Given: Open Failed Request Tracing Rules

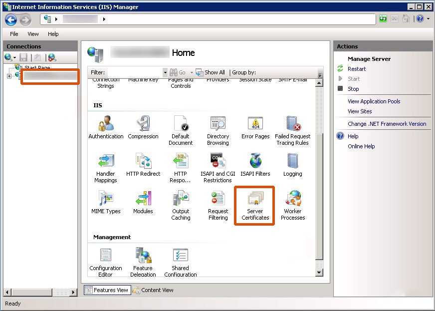Looking at the screenshot, I should pos(292,130).
